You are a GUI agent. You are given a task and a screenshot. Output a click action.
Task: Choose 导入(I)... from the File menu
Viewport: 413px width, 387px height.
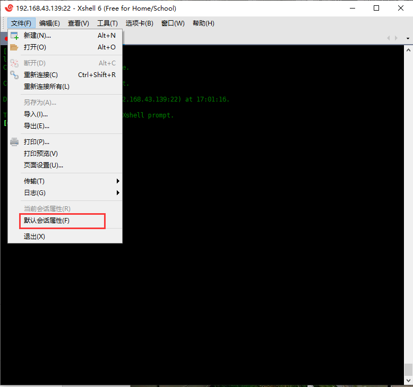pos(65,114)
